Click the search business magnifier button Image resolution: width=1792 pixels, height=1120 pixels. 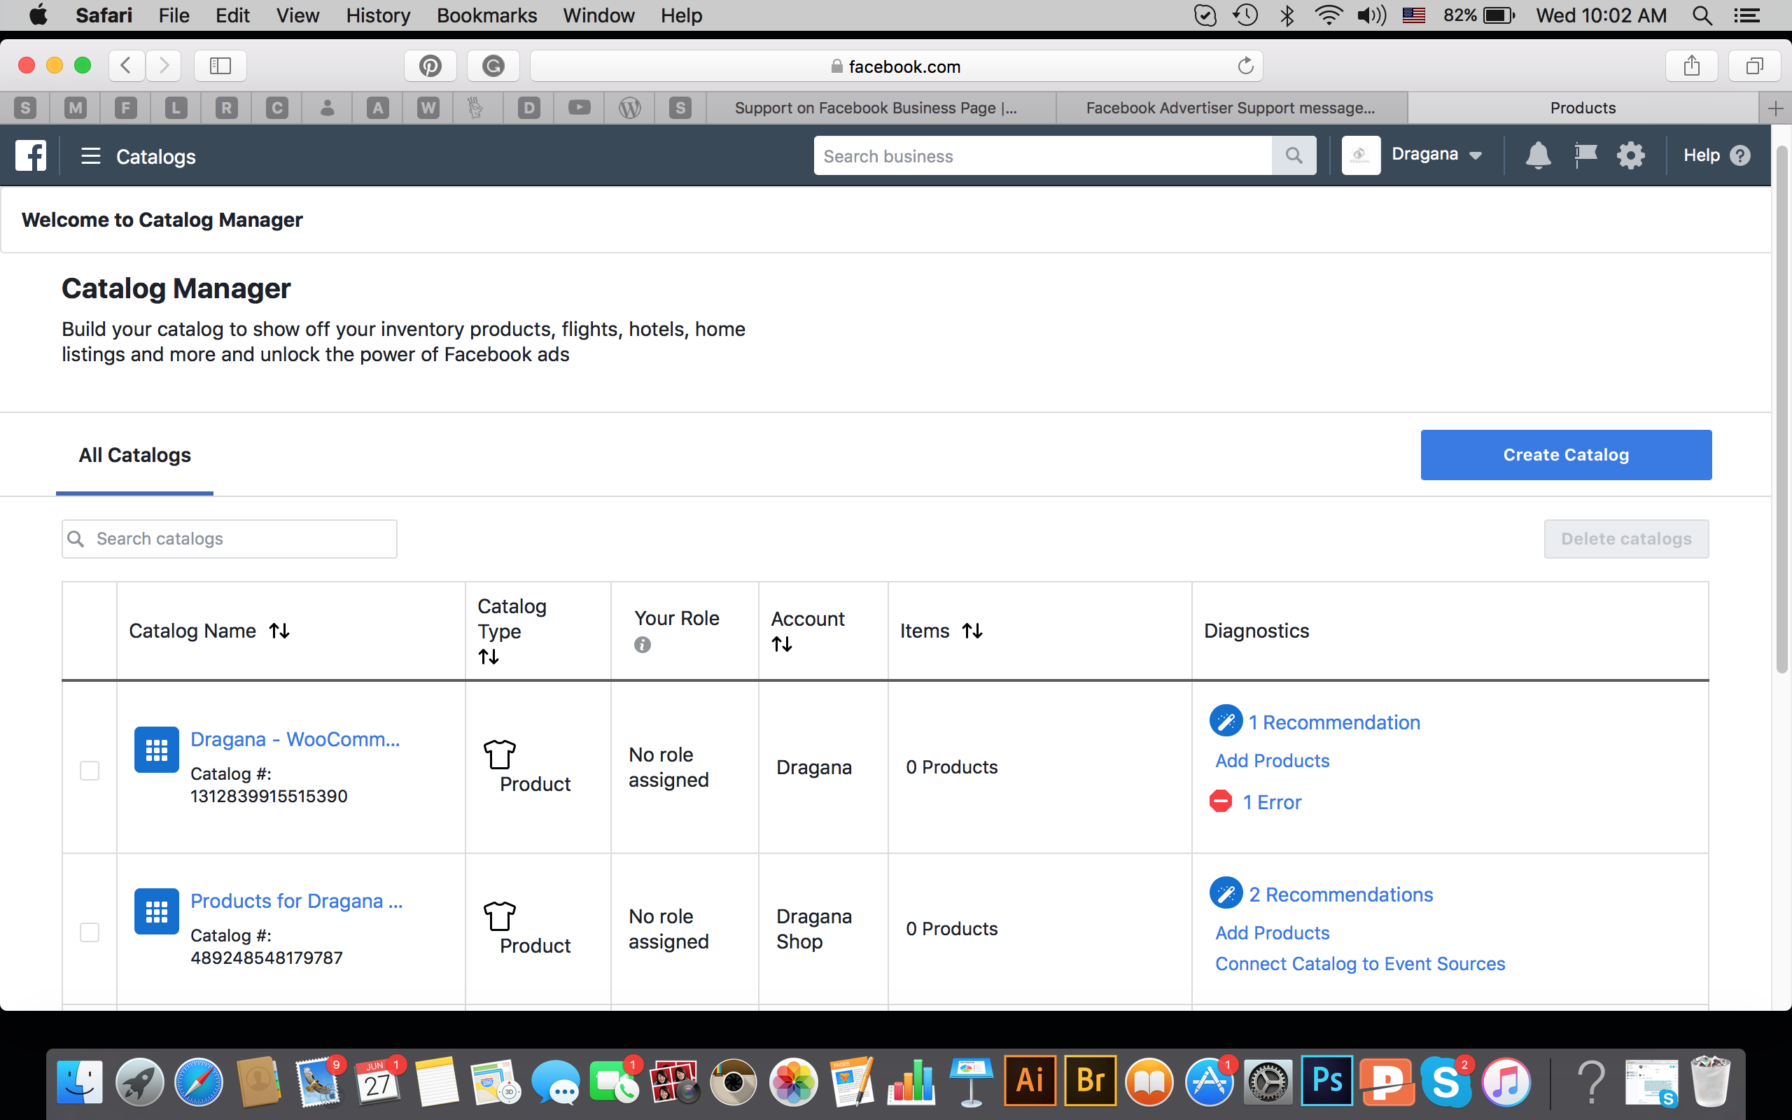click(x=1294, y=155)
